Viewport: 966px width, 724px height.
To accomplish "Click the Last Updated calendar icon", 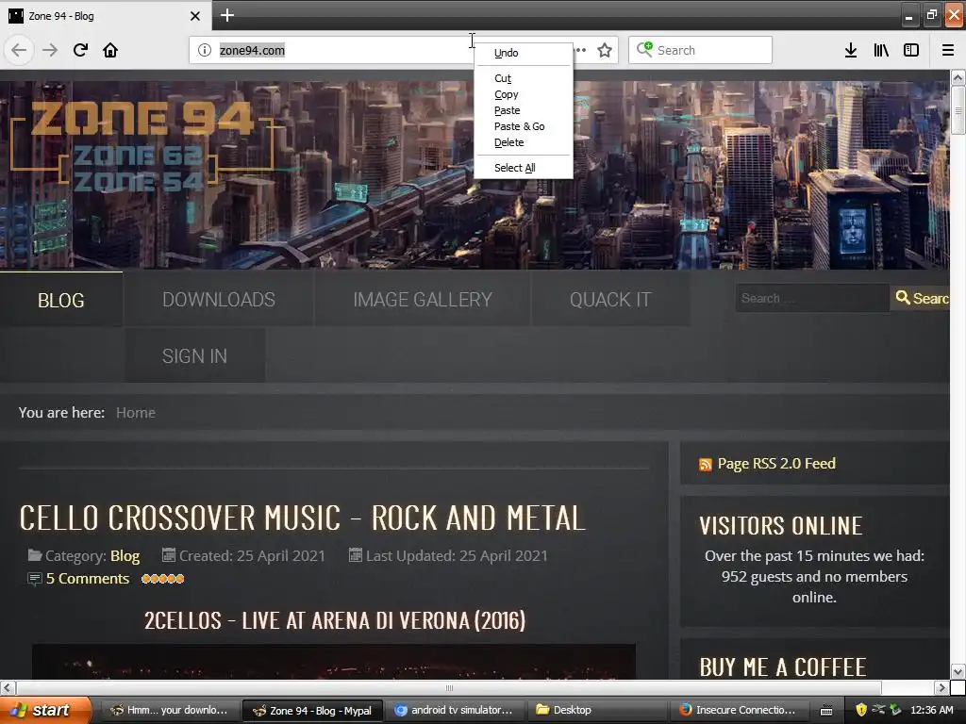I will pyautogui.click(x=356, y=555).
